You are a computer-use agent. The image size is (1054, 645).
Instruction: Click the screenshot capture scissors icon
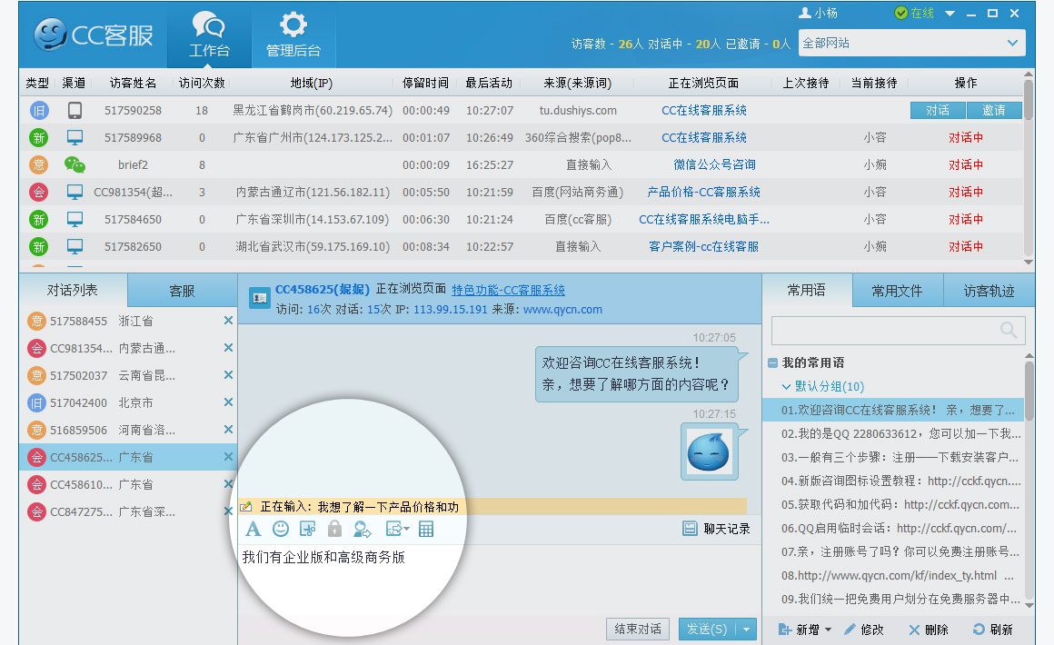click(x=307, y=529)
